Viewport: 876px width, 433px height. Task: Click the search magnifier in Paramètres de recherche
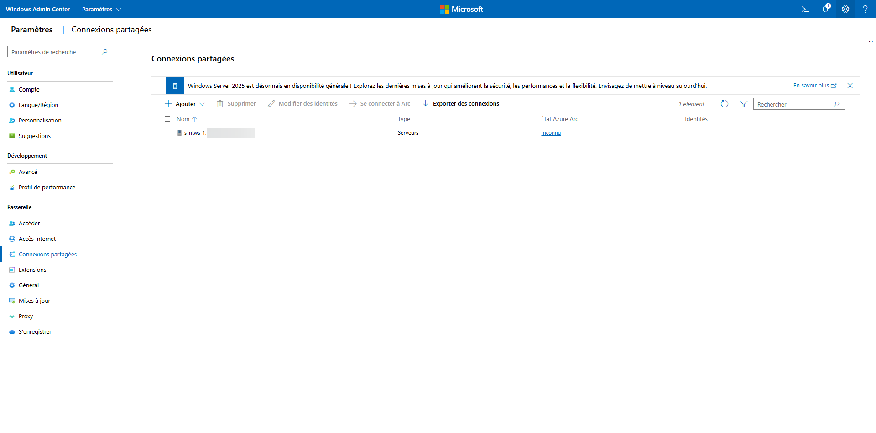tap(104, 52)
